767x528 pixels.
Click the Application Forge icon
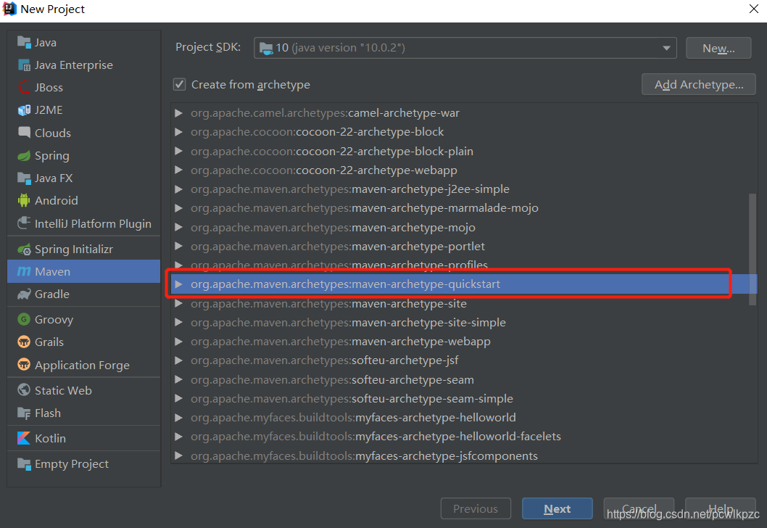point(24,365)
